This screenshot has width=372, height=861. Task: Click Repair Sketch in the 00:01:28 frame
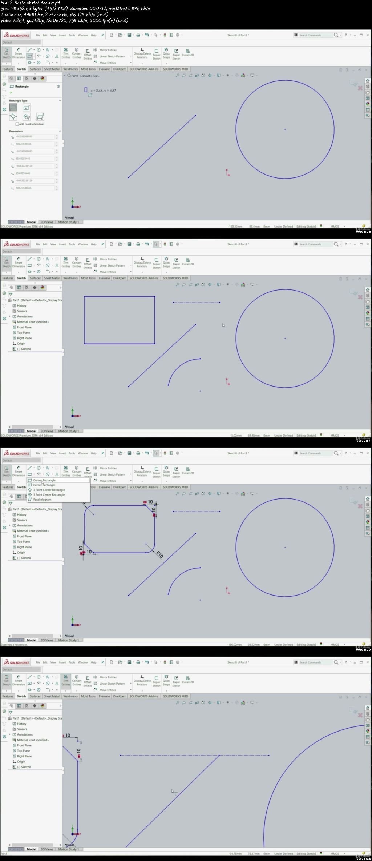click(x=156, y=55)
